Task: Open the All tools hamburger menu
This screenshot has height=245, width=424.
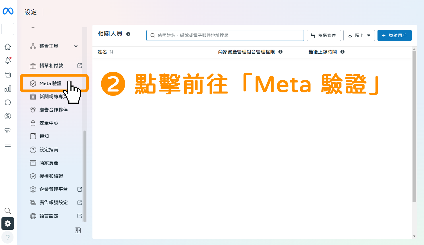Action: tap(8, 144)
